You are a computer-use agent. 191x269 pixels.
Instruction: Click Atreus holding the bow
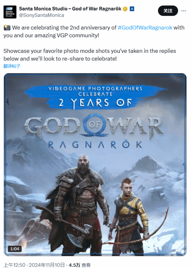131,214
